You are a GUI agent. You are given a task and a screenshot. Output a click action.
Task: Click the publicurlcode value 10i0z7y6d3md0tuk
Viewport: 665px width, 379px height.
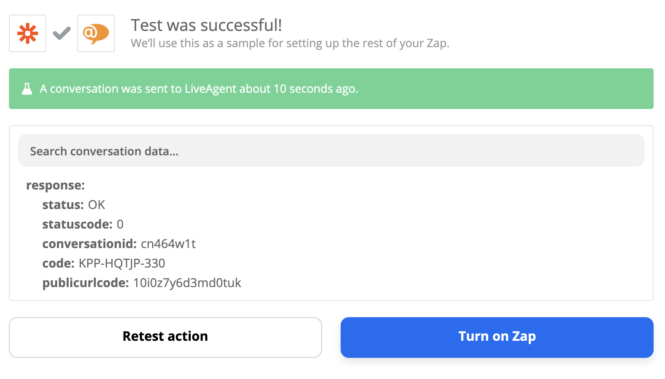[186, 283]
